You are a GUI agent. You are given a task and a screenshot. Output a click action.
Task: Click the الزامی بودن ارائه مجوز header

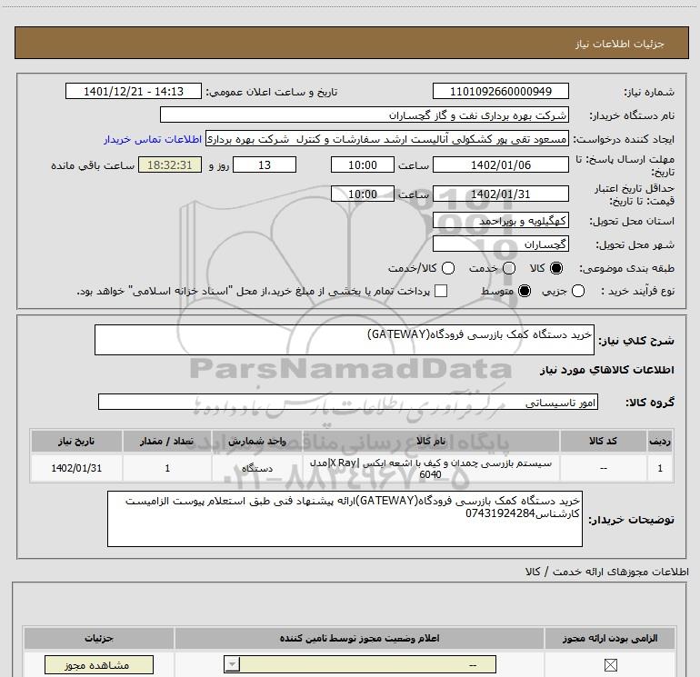tap(610, 638)
